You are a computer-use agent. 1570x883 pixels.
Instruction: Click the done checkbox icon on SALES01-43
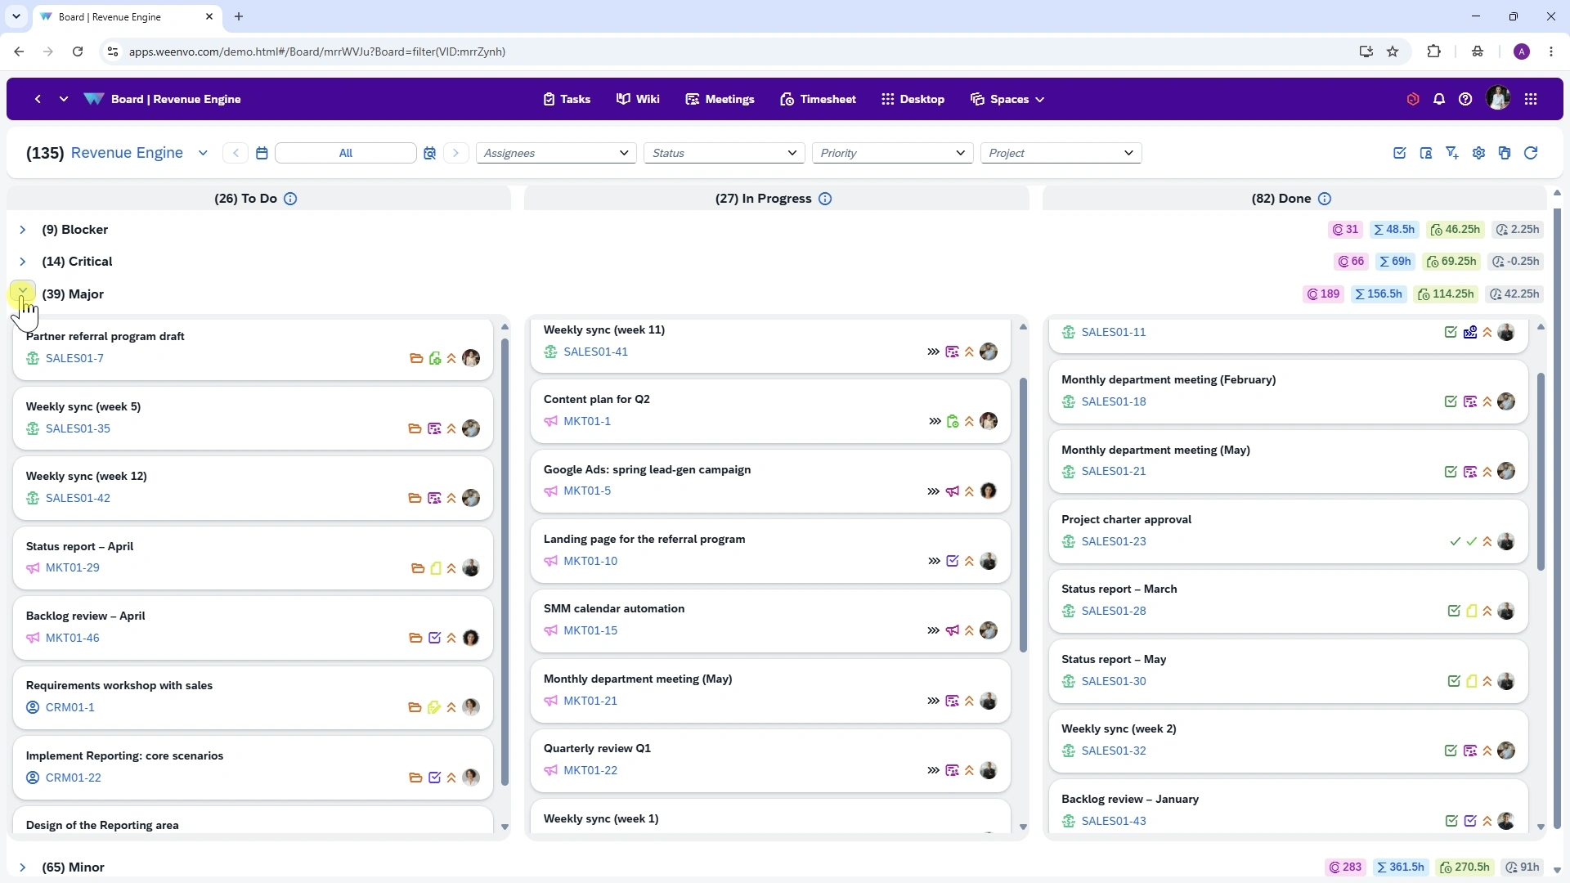pyautogui.click(x=1451, y=821)
